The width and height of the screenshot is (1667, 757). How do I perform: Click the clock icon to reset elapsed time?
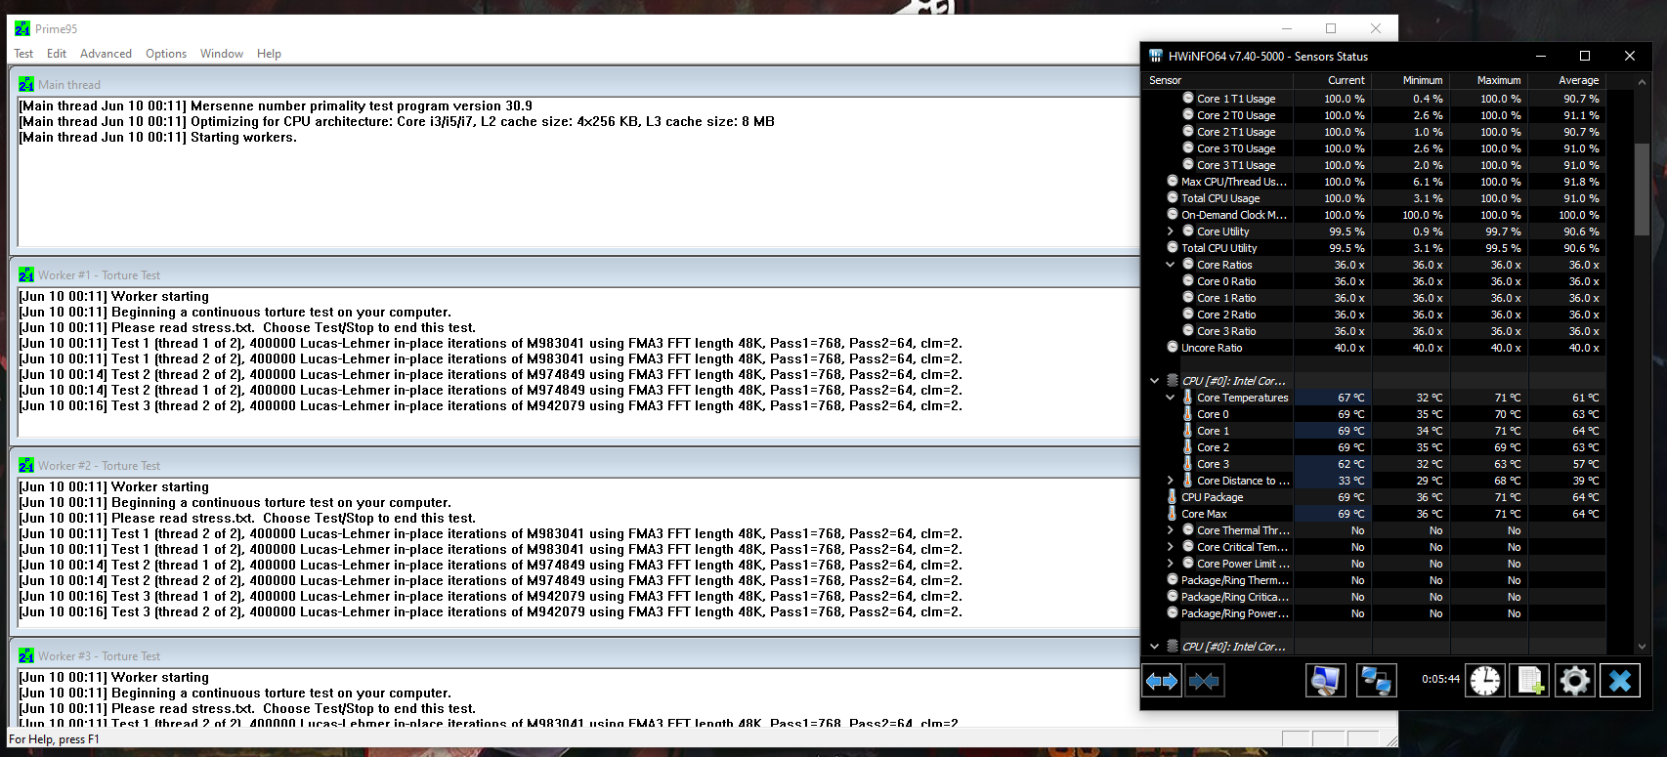[x=1485, y=681]
